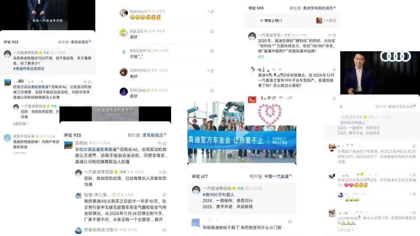Toggle like on the PPE platform comment
The width and height of the screenshot is (420, 236).
click(x=334, y=69)
